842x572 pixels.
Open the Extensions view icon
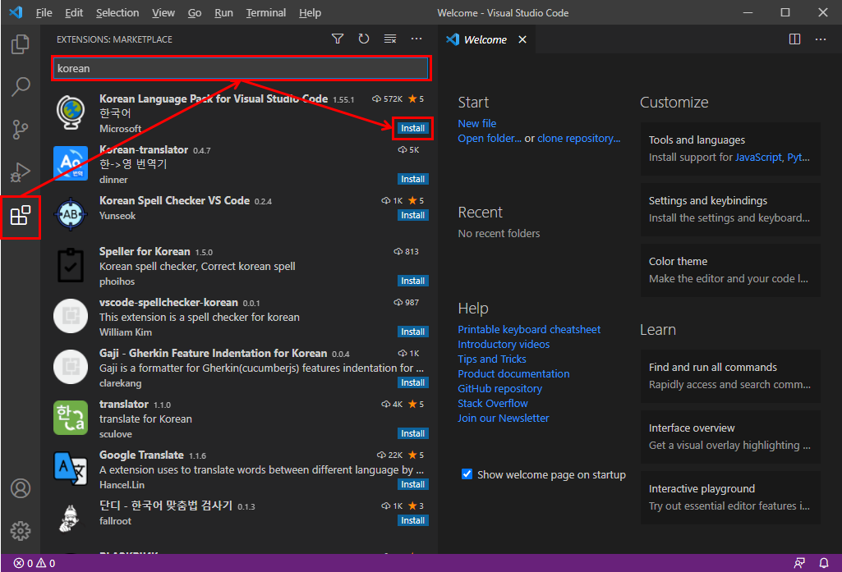tap(21, 216)
